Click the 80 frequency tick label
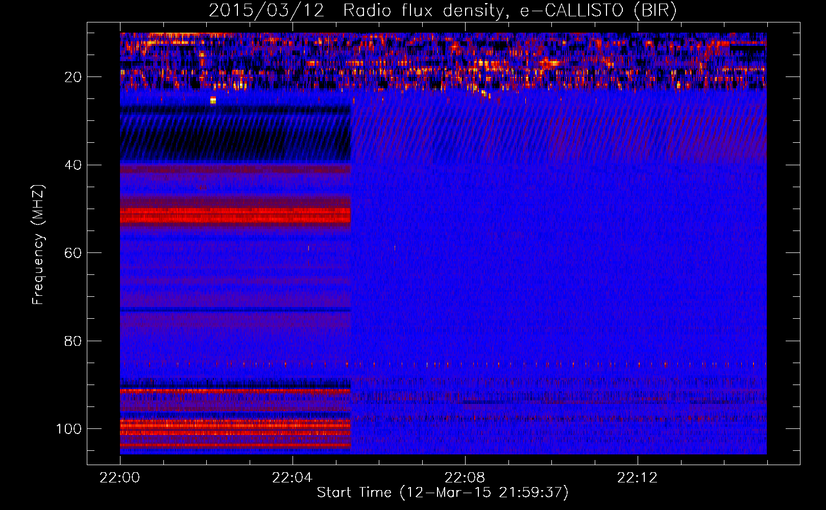 [x=73, y=341]
